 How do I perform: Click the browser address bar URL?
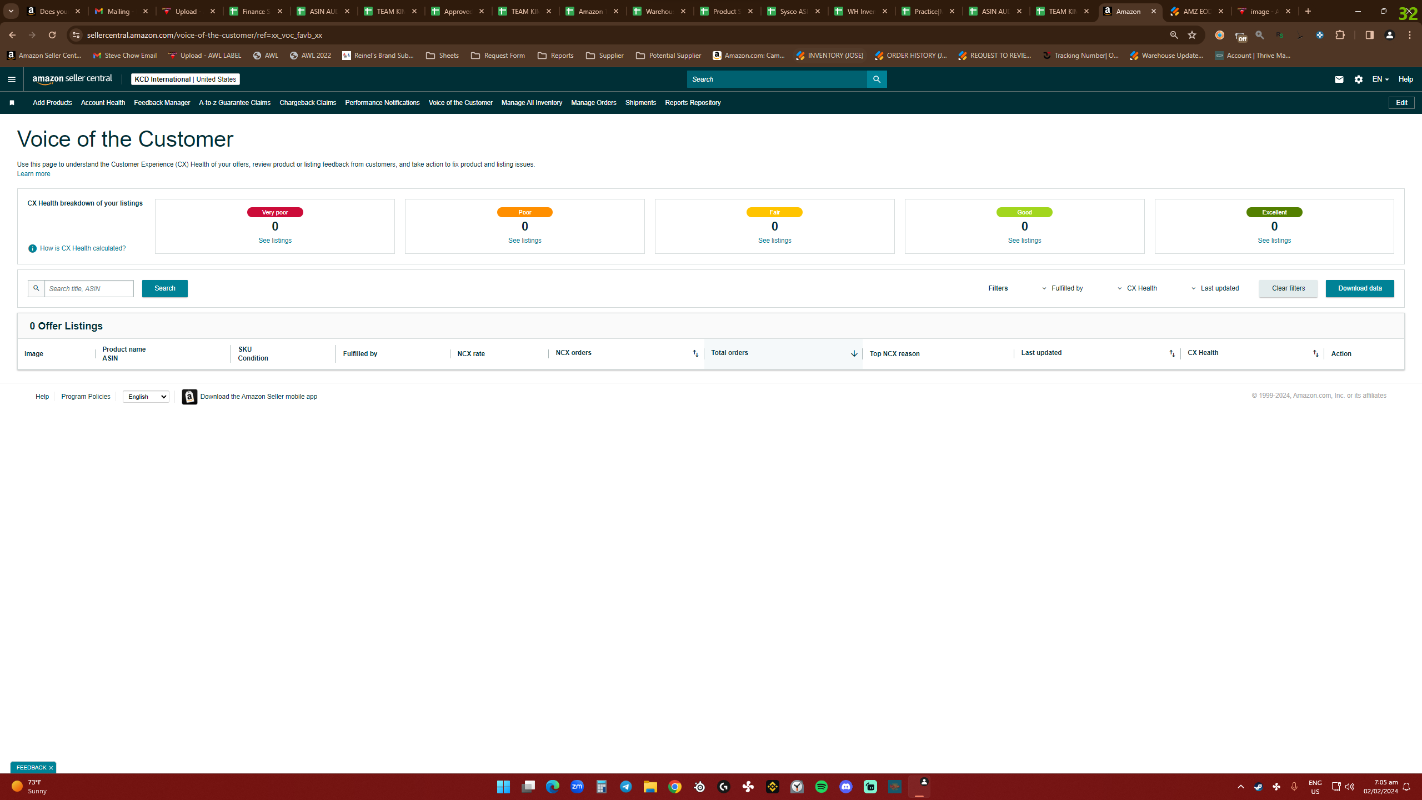pyautogui.click(x=204, y=35)
